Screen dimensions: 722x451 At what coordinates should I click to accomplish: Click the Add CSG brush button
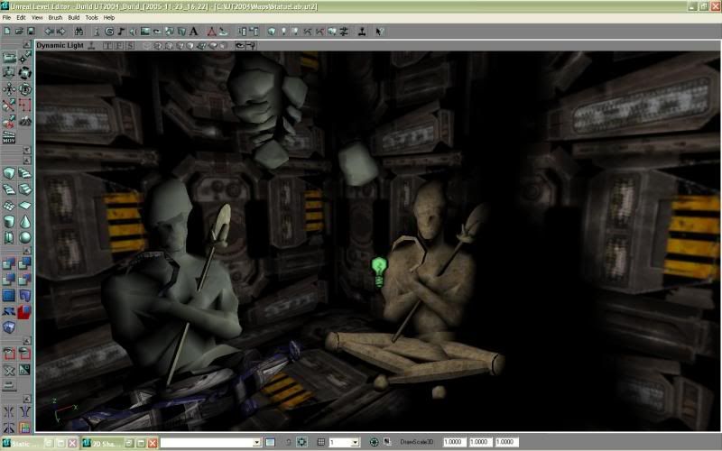[x=9, y=263]
